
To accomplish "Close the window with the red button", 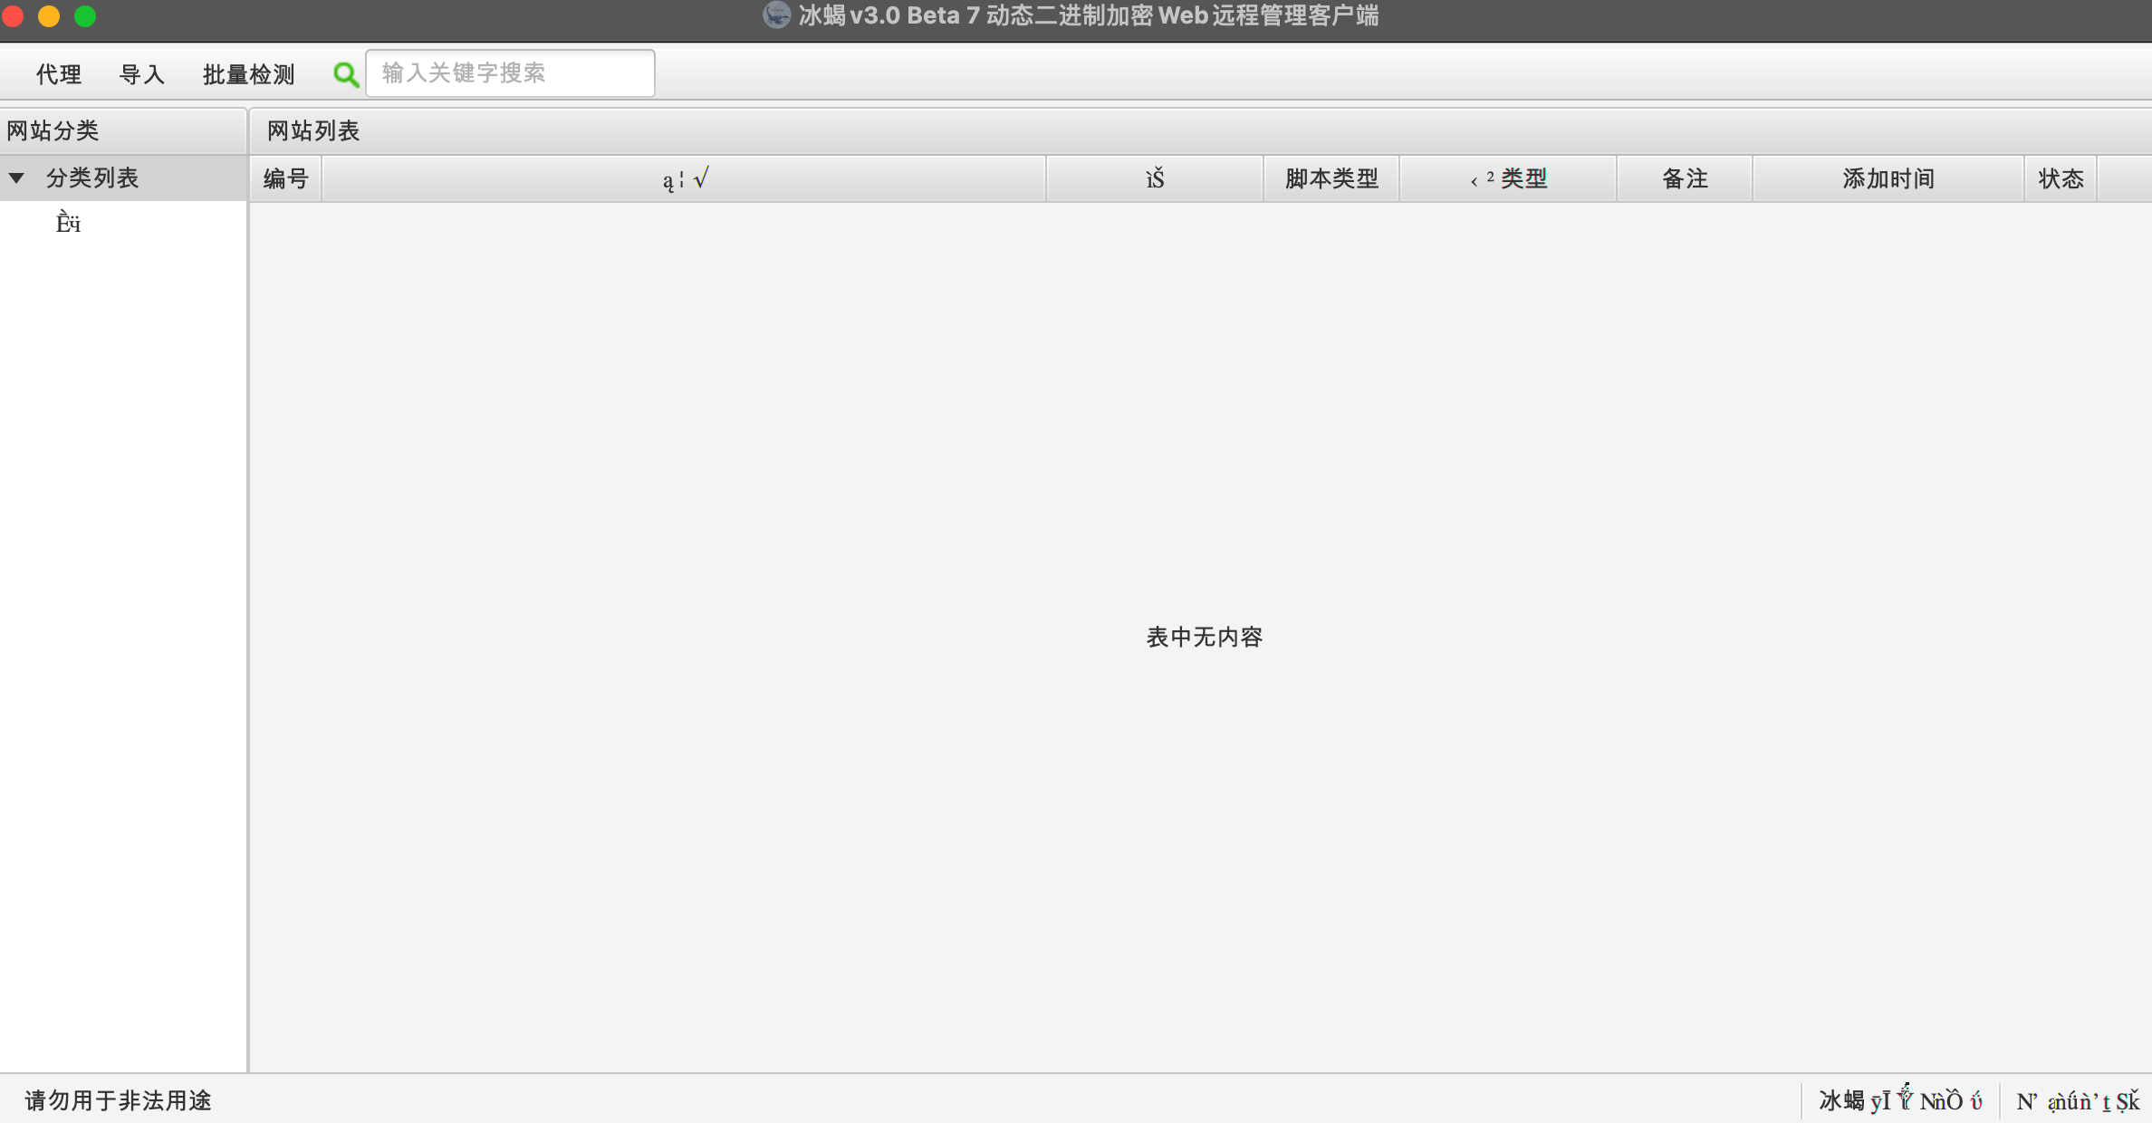I will 13,16.
